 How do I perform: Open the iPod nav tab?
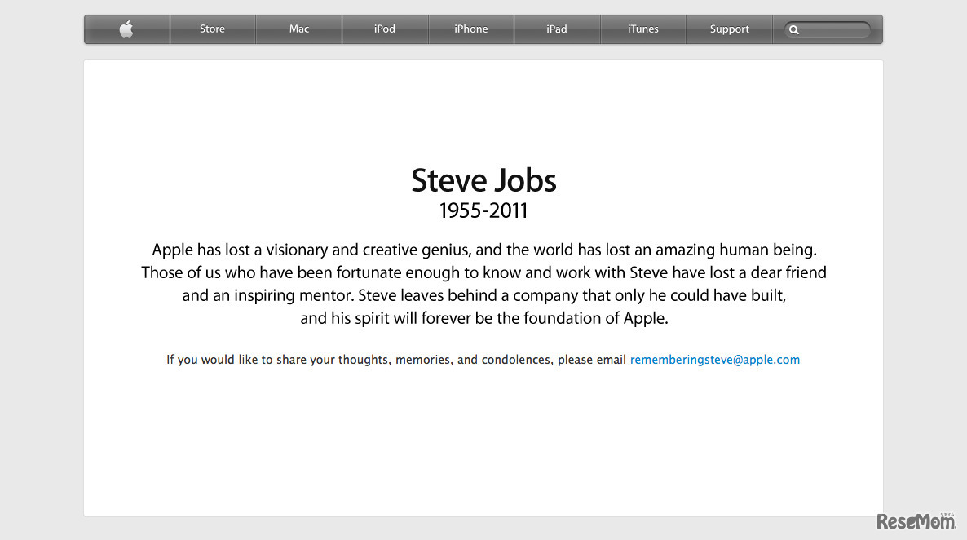pos(385,29)
